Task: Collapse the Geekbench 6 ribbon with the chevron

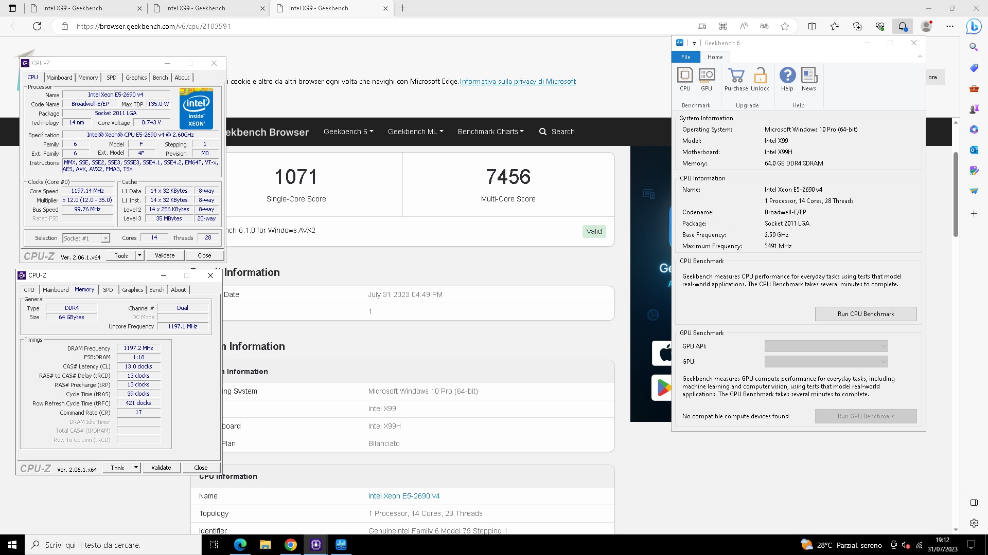Action: pos(920,57)
